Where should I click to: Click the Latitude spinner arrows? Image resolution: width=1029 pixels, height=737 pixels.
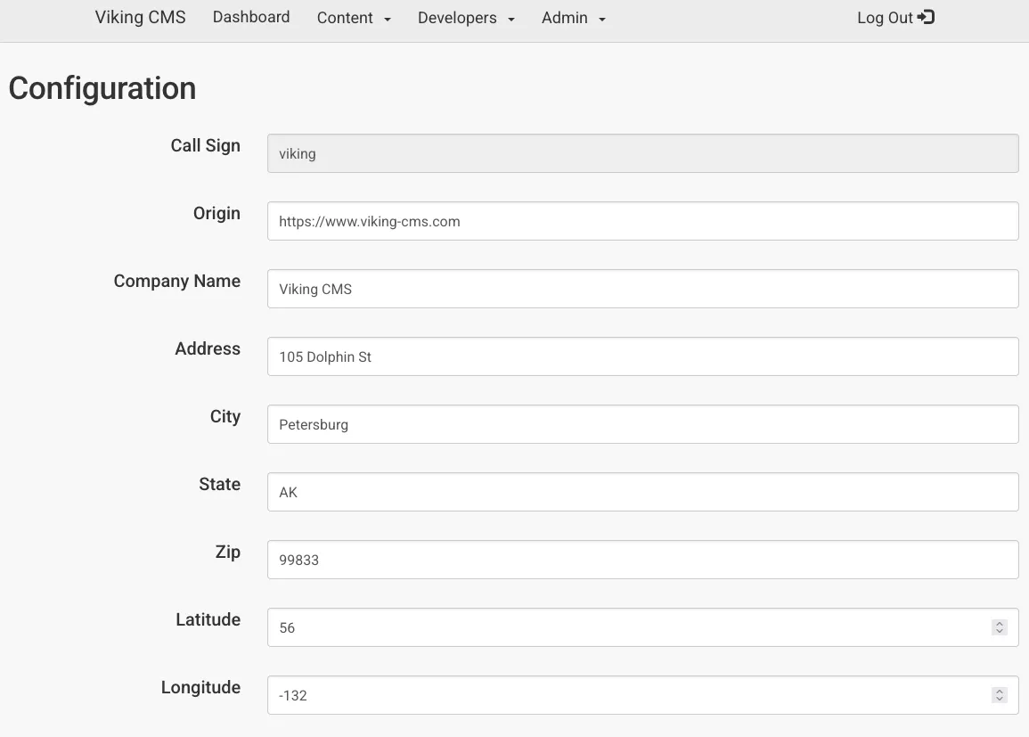click(x=999, y=627)
